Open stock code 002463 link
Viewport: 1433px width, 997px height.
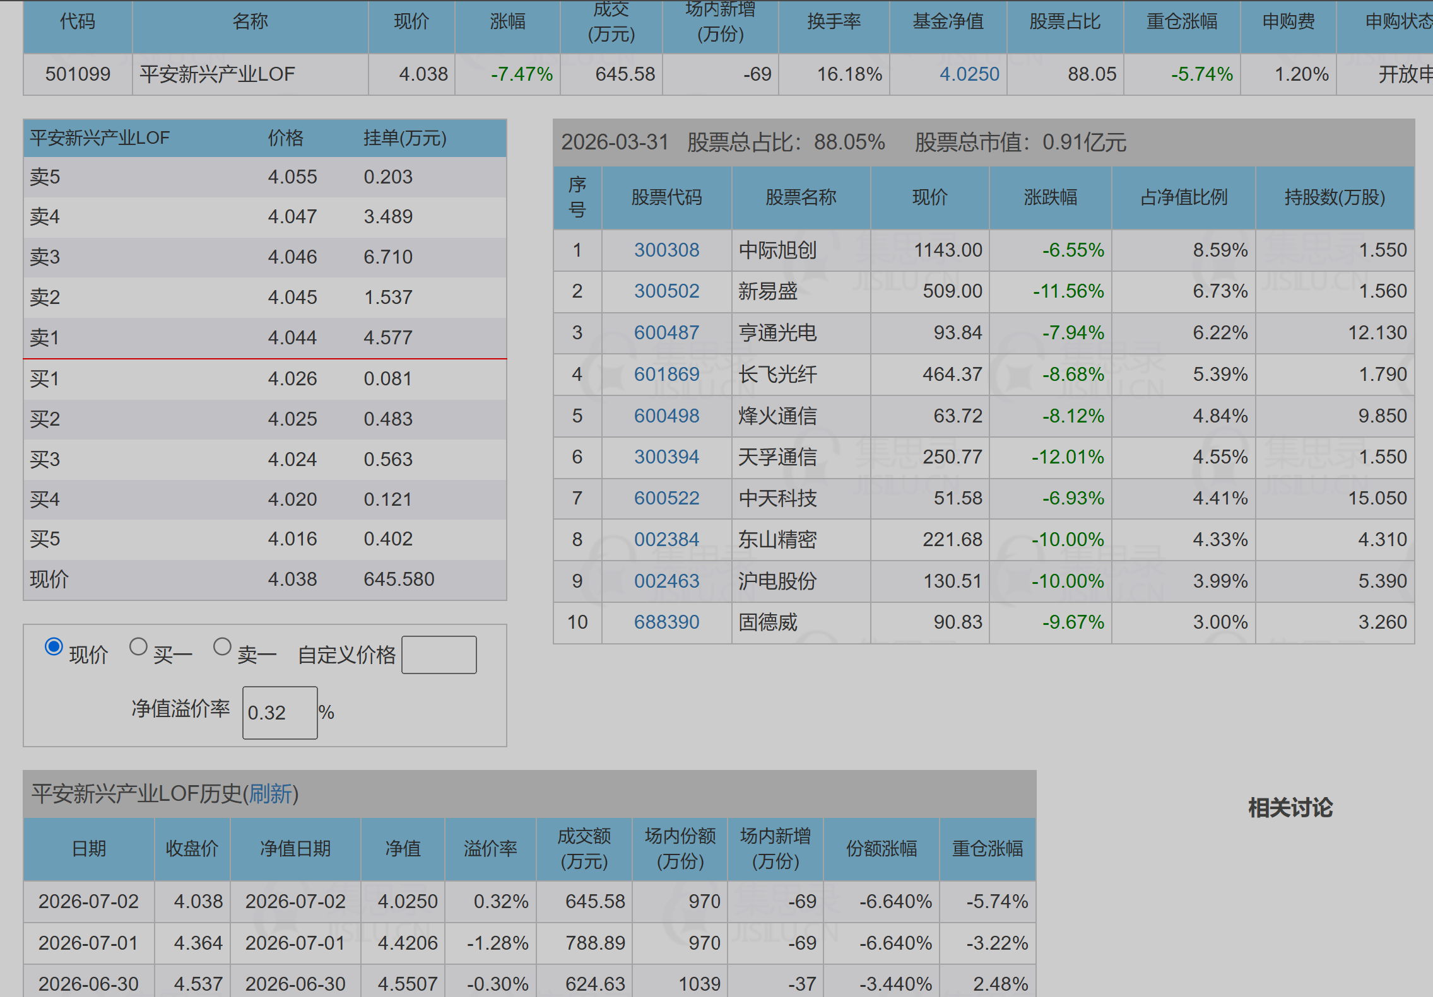pyautogui.click(x=666, y=581)
